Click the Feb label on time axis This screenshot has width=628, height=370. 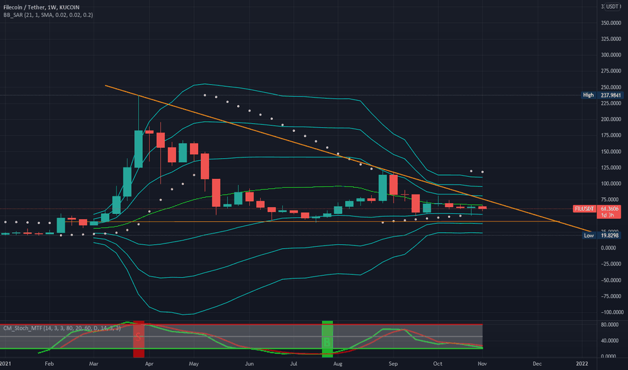coord(49,363)
